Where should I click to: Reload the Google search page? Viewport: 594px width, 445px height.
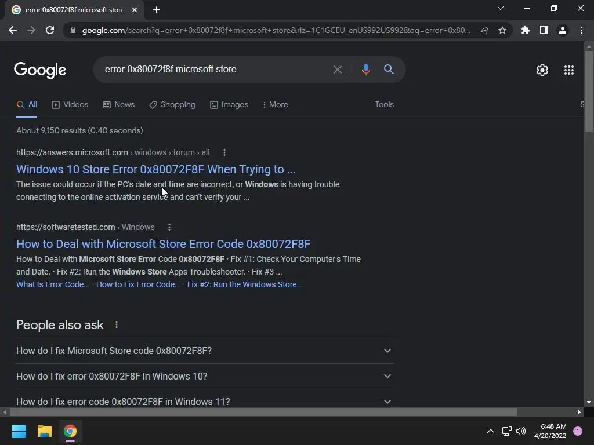pos(50,30)
